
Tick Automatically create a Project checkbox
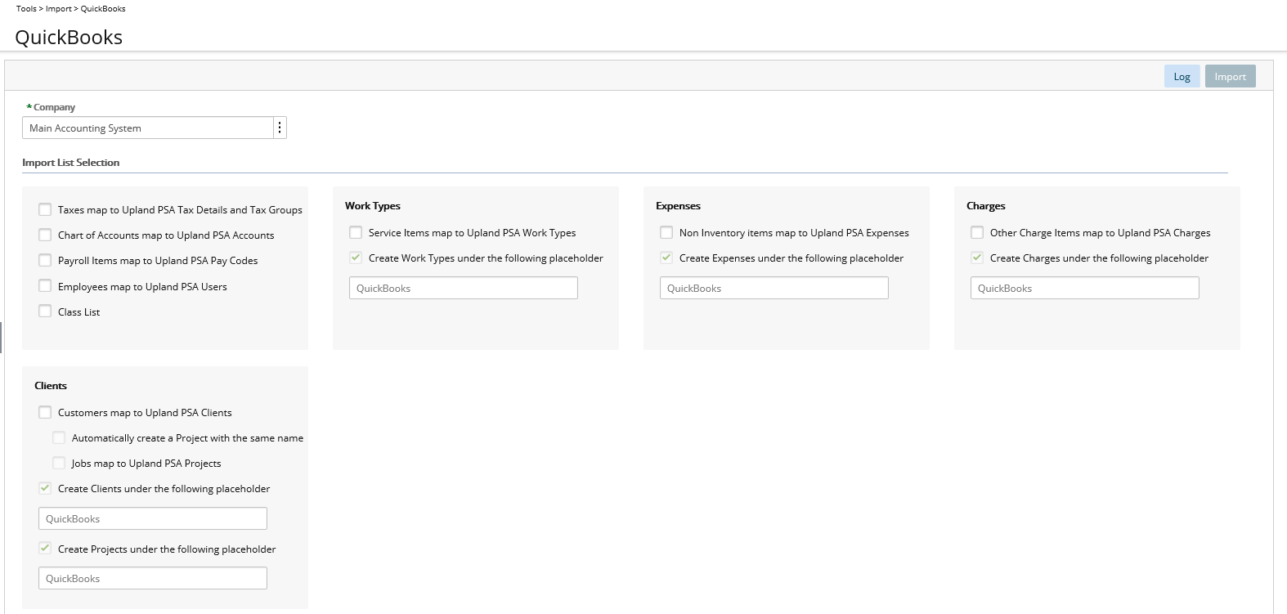59,437
